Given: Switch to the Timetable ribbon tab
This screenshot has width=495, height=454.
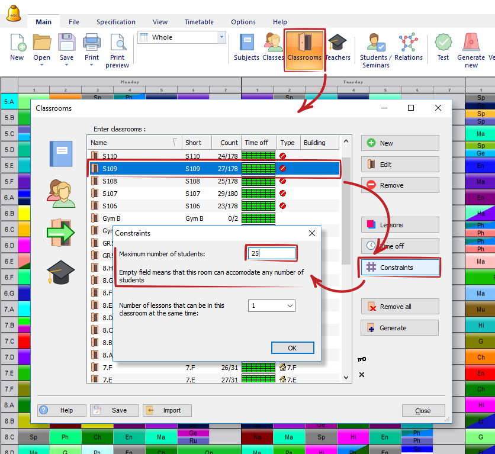Looking at the screenshot, I should (199, 22).
